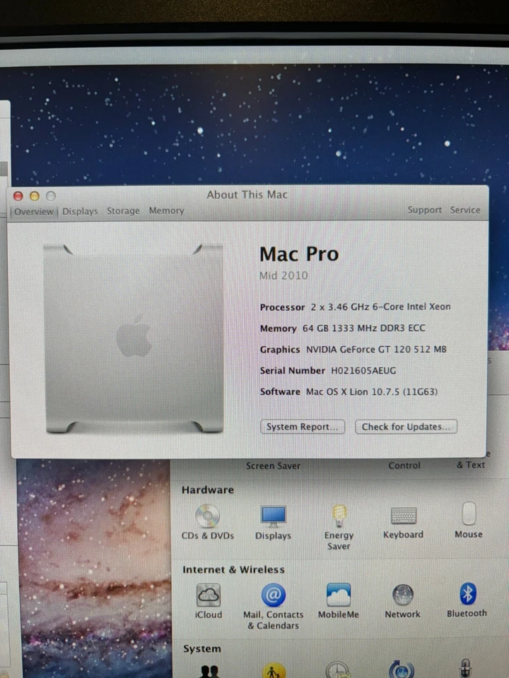509x678 pixels.
Task: Switch to the Overview tab
Action: [x=34, y=212]
